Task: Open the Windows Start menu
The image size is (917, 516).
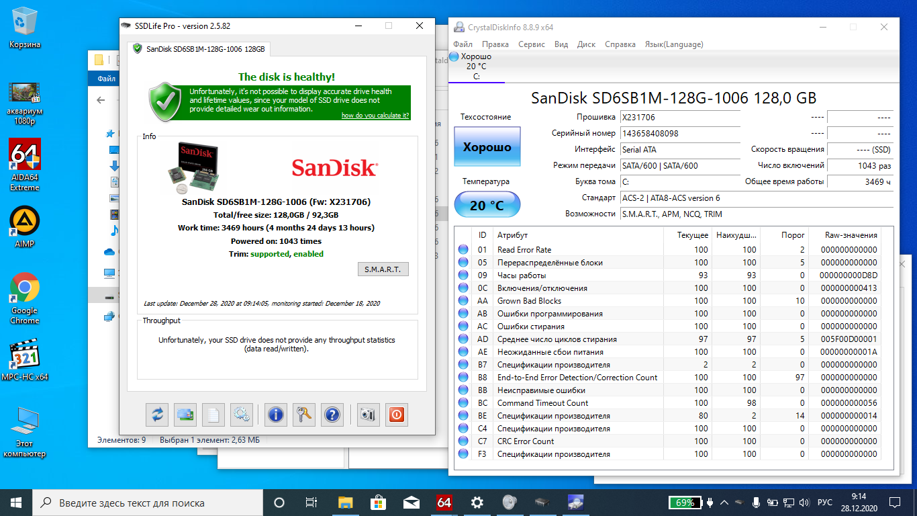Action: (16, 502)
